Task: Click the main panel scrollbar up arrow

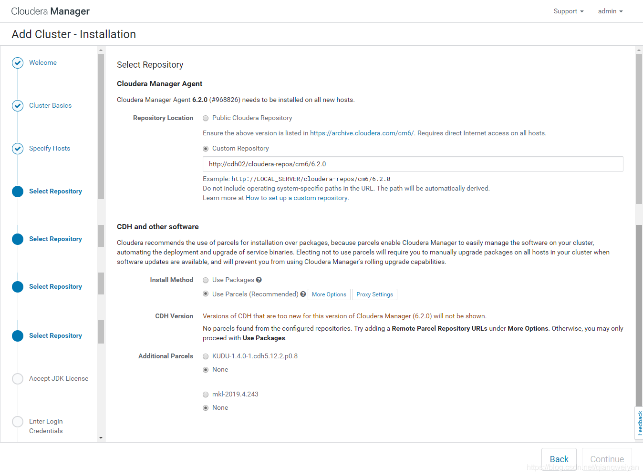Action: [639, 50]
